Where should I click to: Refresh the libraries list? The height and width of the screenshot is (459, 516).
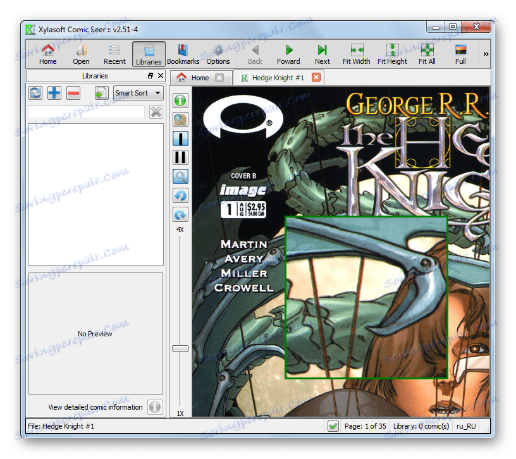(35, 93)
